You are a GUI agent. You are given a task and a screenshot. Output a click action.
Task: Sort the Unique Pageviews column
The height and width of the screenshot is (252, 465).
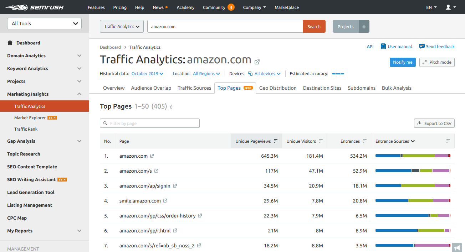click(276, 141)
